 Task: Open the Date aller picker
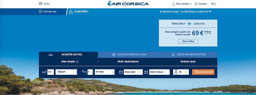(133, 72)
